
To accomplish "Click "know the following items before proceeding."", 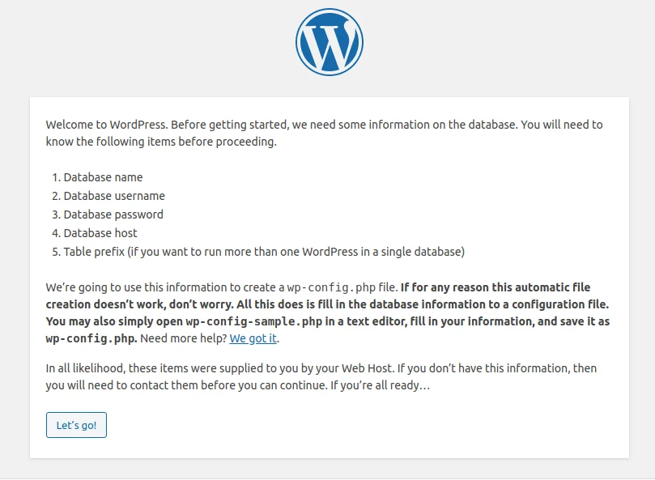I will pos(161,142).
